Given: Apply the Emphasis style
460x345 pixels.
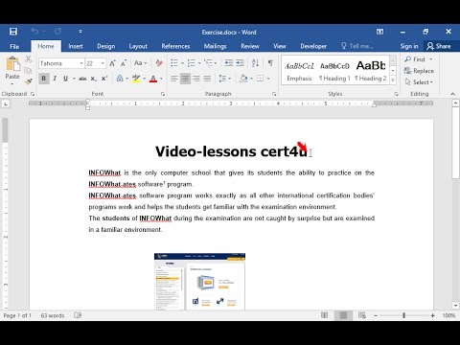Looking at the screenshot, I should pyautogui.click(x=299, y=71).
